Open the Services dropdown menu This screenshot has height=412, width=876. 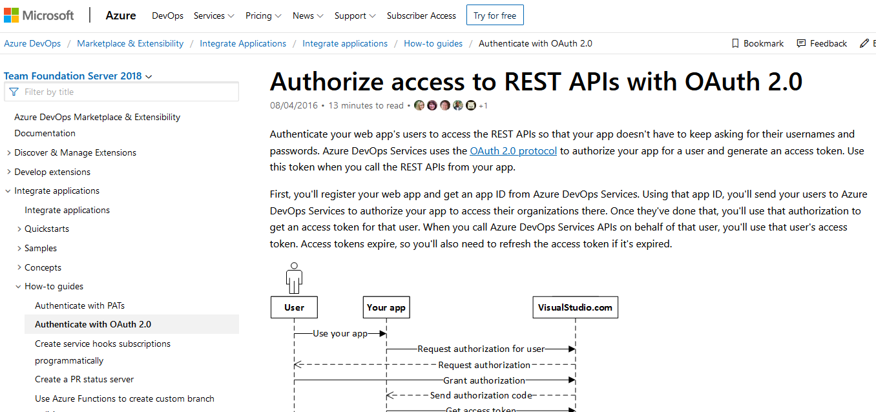[x=214, y=15]
